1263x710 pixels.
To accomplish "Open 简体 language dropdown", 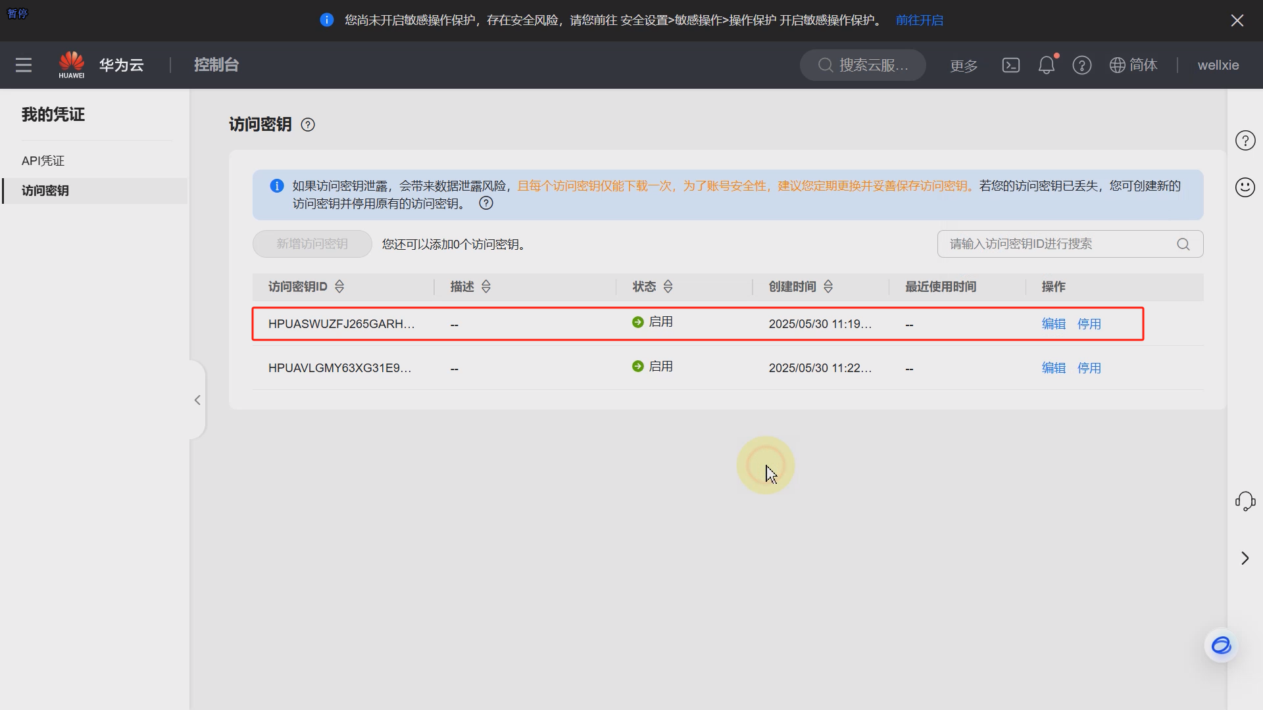I will (1133, 65).
